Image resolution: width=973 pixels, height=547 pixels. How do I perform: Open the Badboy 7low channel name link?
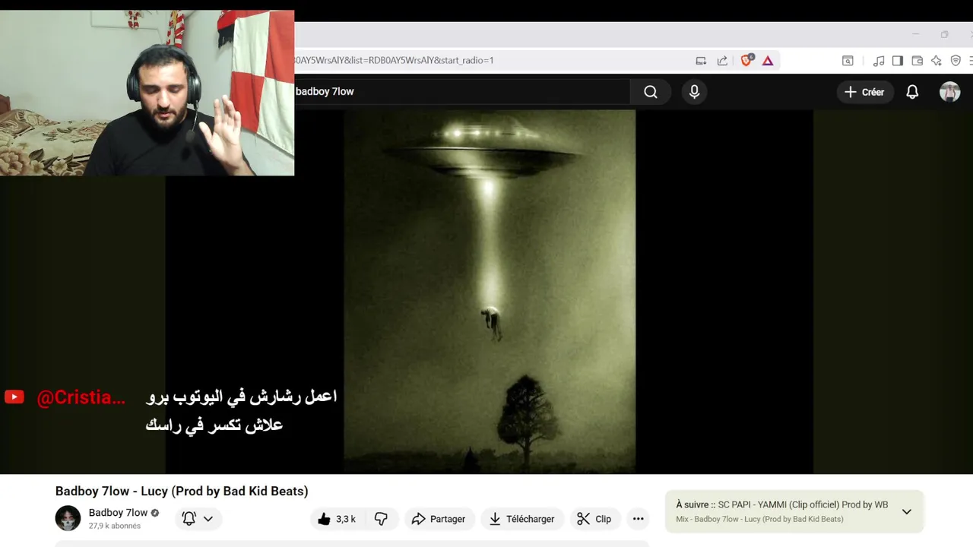coord(118,513)
